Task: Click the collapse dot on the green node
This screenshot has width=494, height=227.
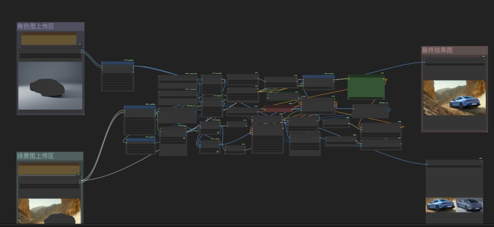Action: coord(349,76)
